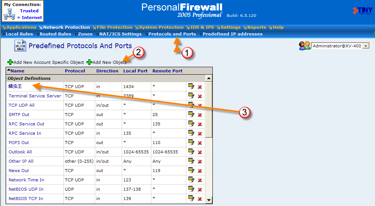Sort table by Local Port column
The height and width of the screenshot is (206, 375).
coord(135,71)
